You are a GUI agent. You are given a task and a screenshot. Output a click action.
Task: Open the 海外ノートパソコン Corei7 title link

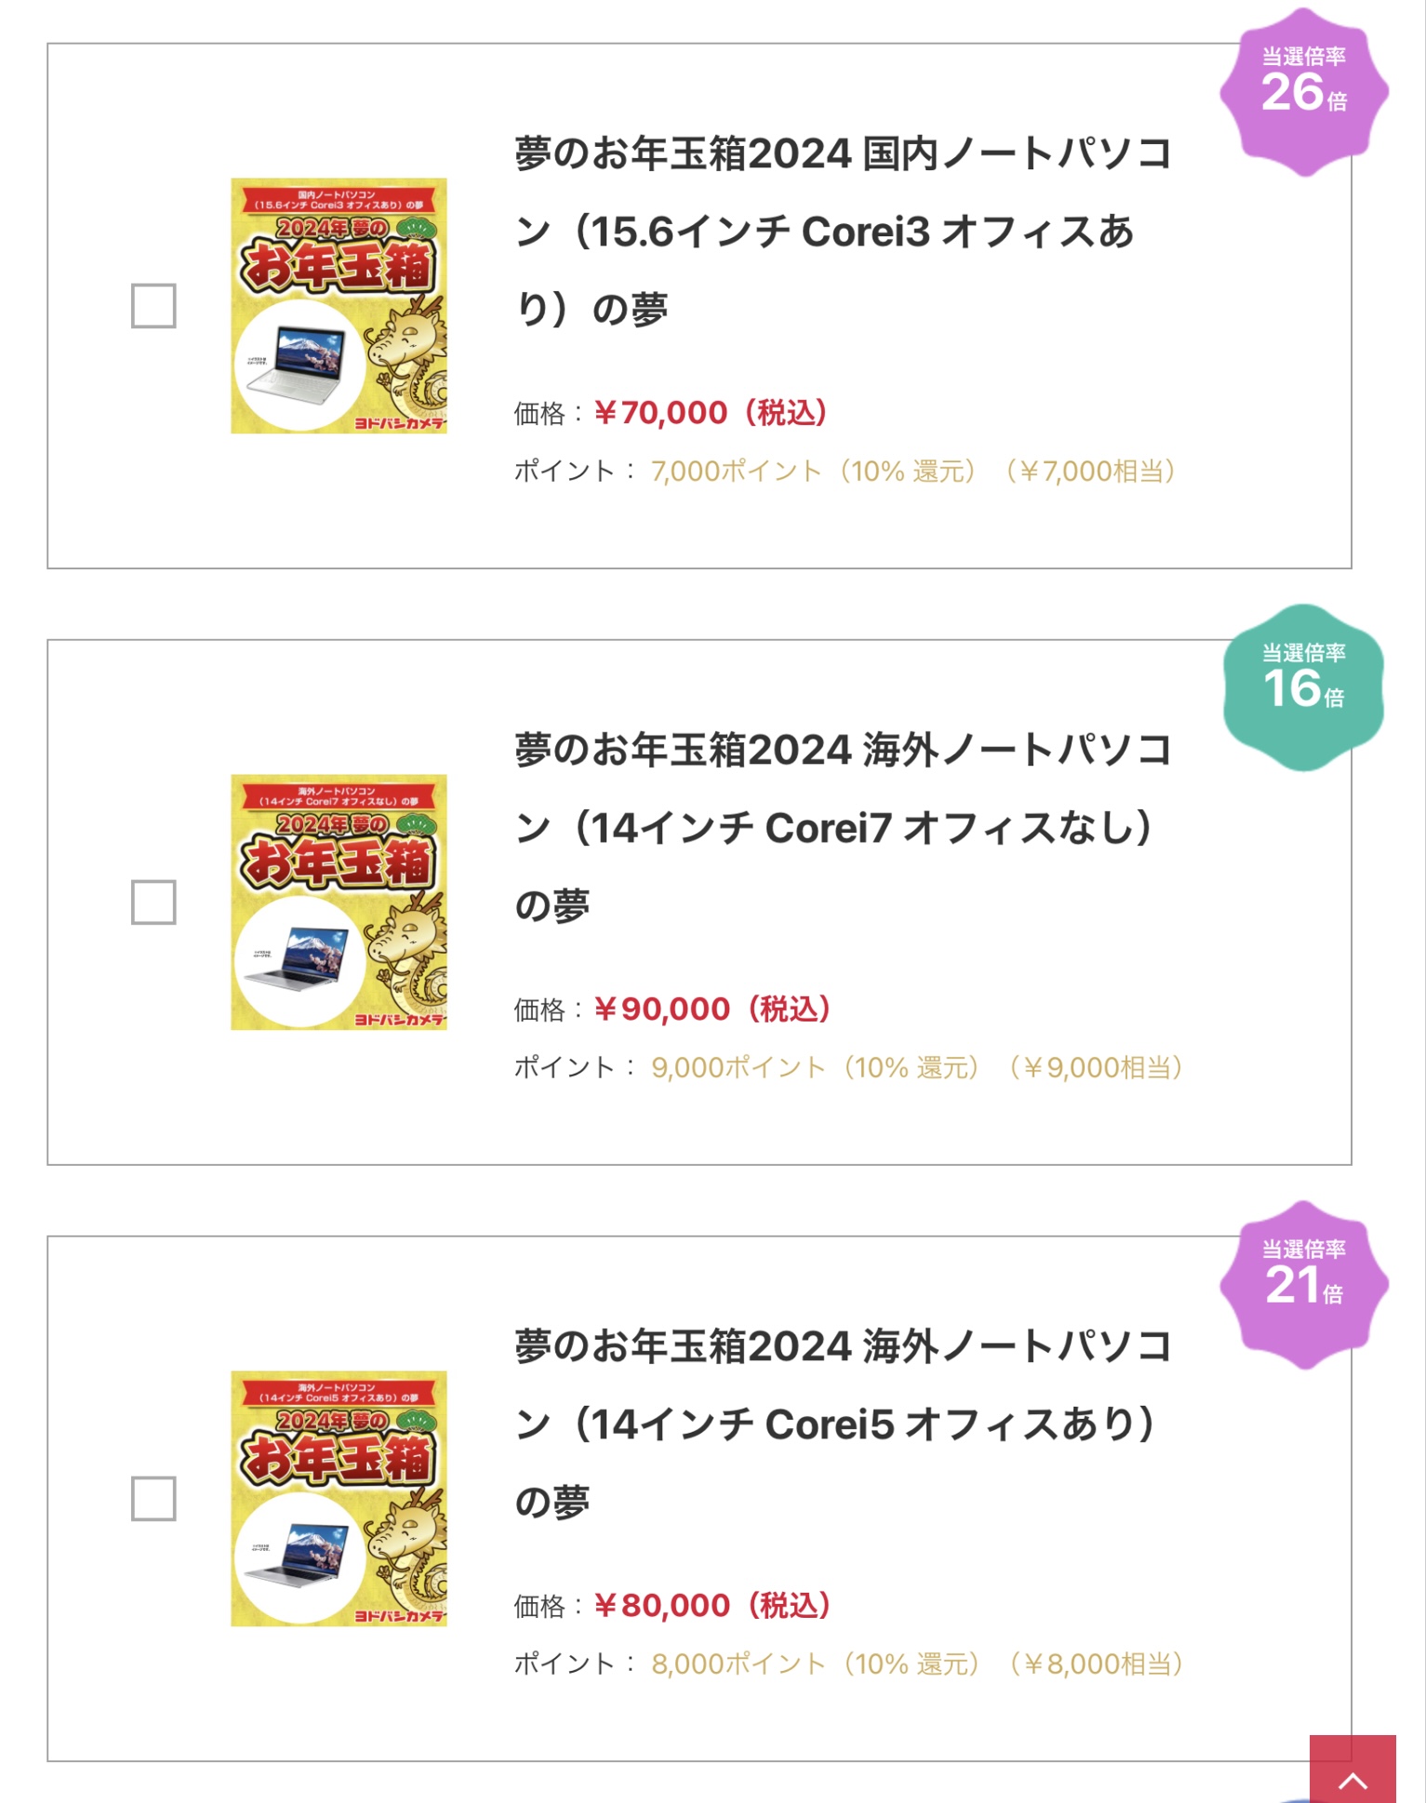[842, 827]
